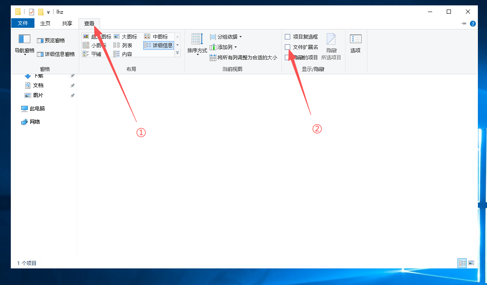Select the 中图标 medium icons layout
487x285 pixels.
click(156, 37)
